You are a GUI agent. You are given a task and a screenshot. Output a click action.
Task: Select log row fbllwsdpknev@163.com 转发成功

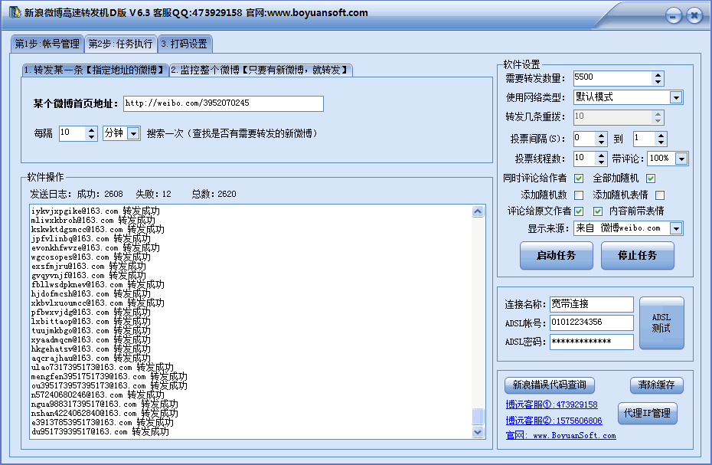[x=98, y=284]
